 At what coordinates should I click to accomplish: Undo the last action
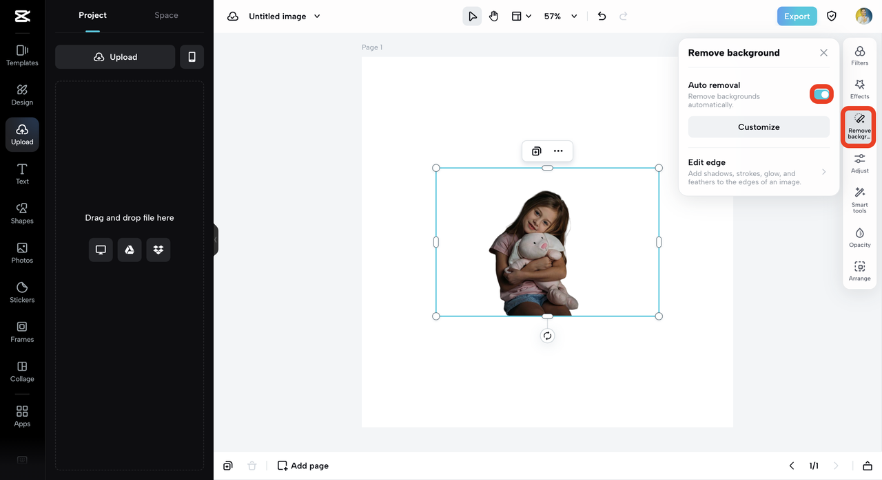coord(602,16)
